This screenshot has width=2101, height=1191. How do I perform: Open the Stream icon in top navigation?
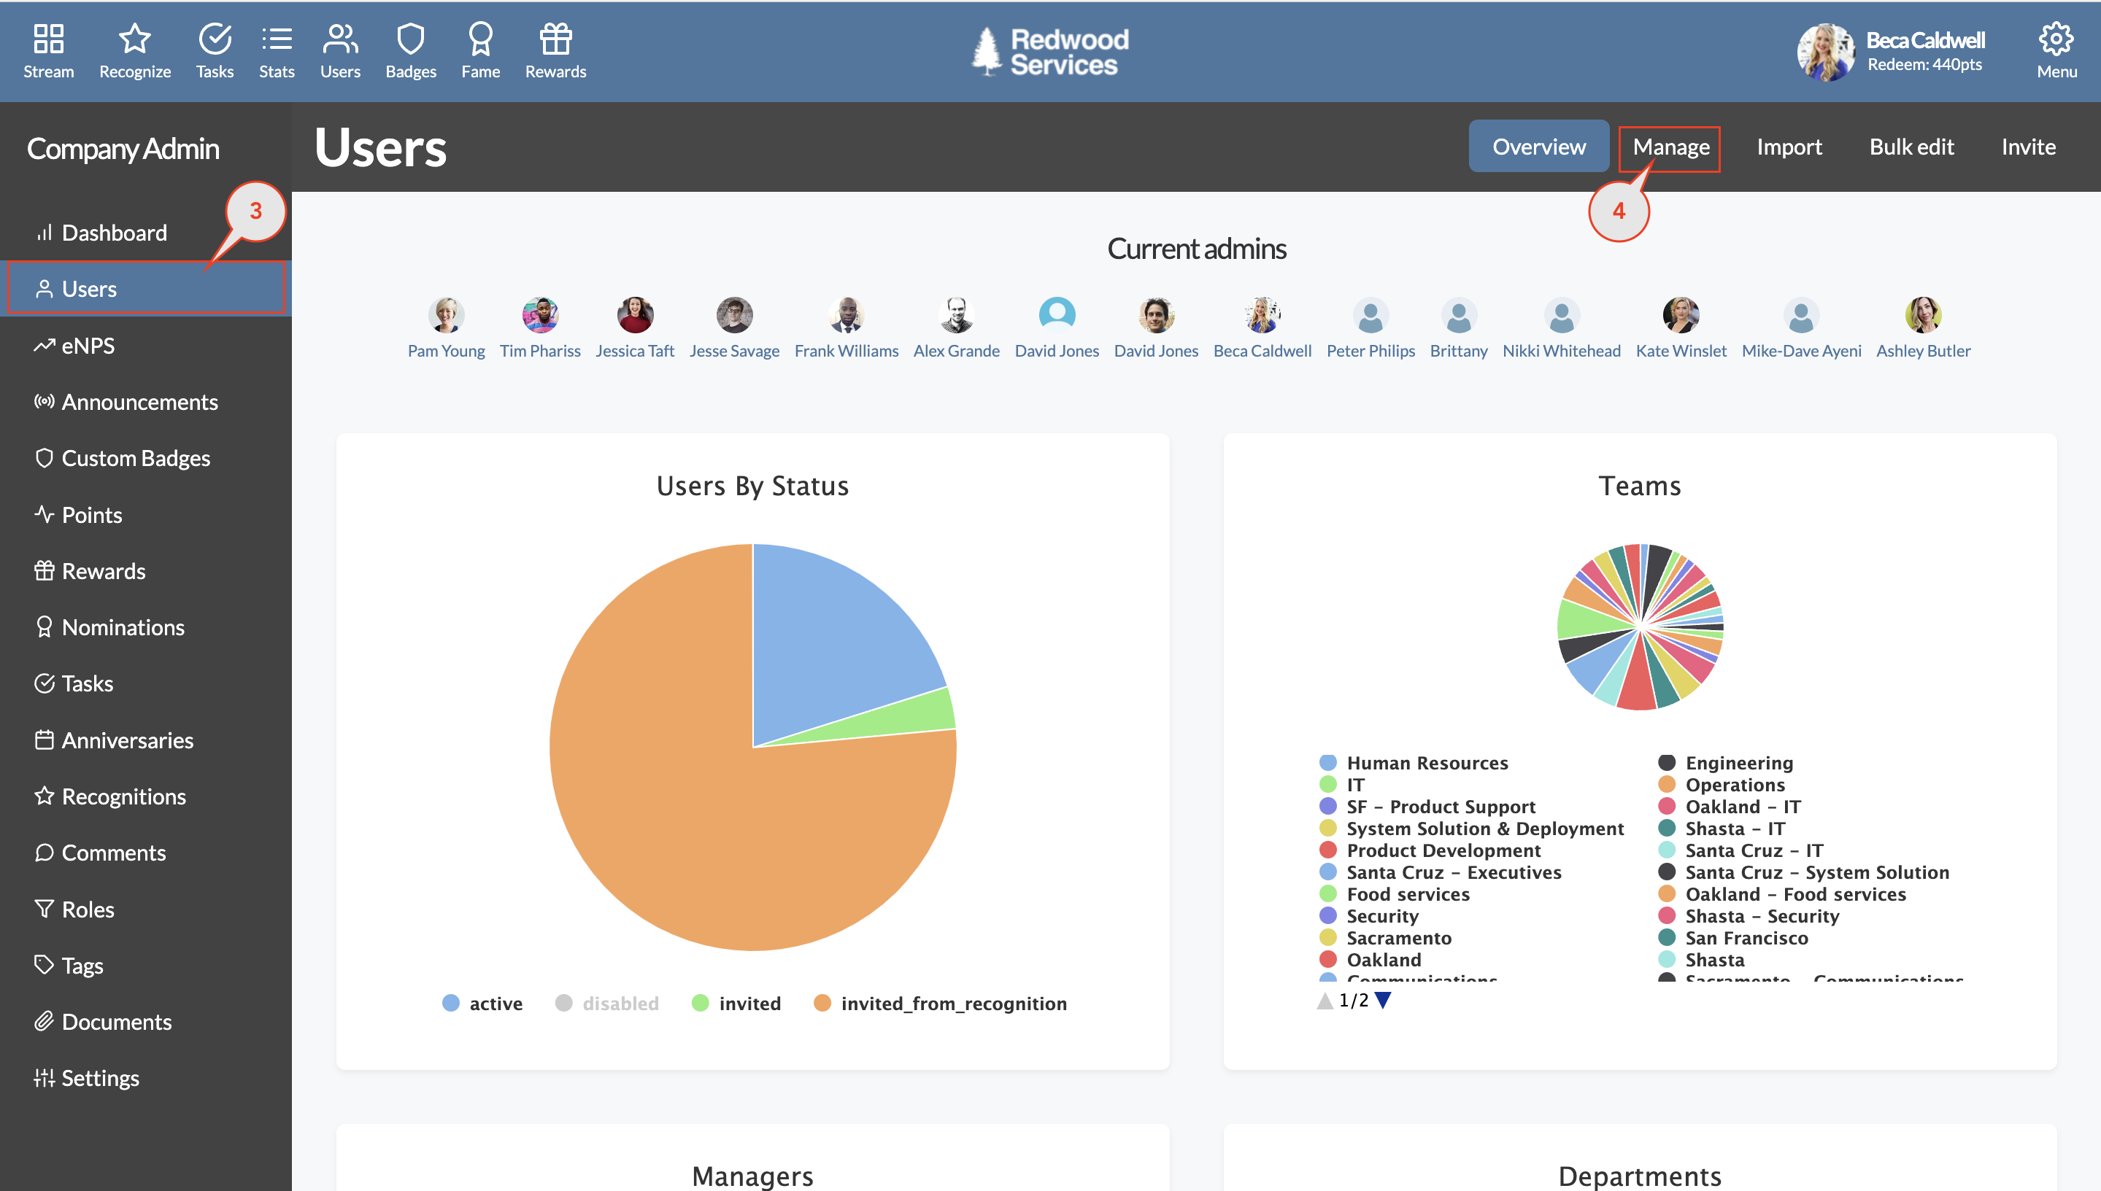[48, 51]
